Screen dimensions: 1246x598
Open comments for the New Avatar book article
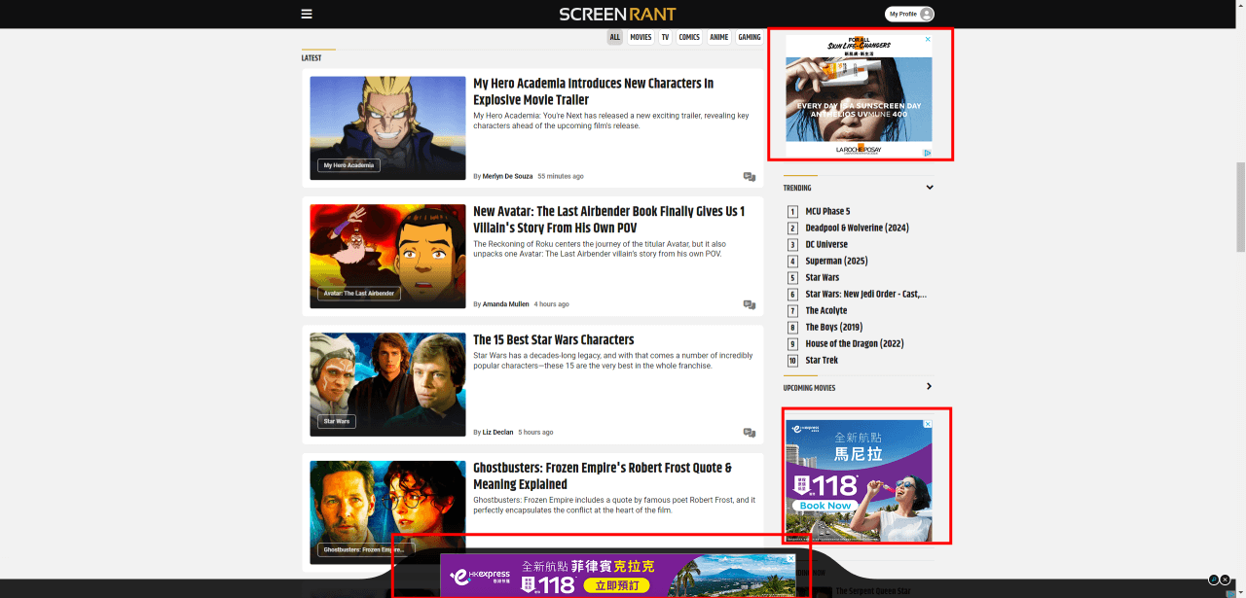750,304
